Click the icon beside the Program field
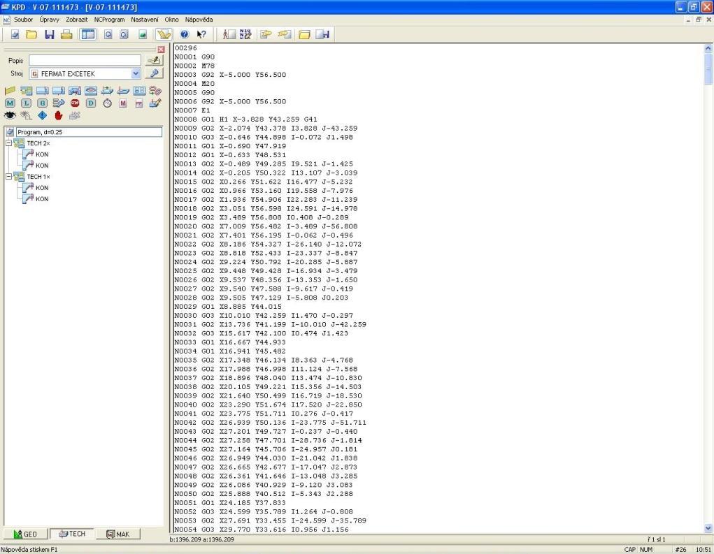Image resolution: width=714 pixels, height=554 pixels. point(10,132)
